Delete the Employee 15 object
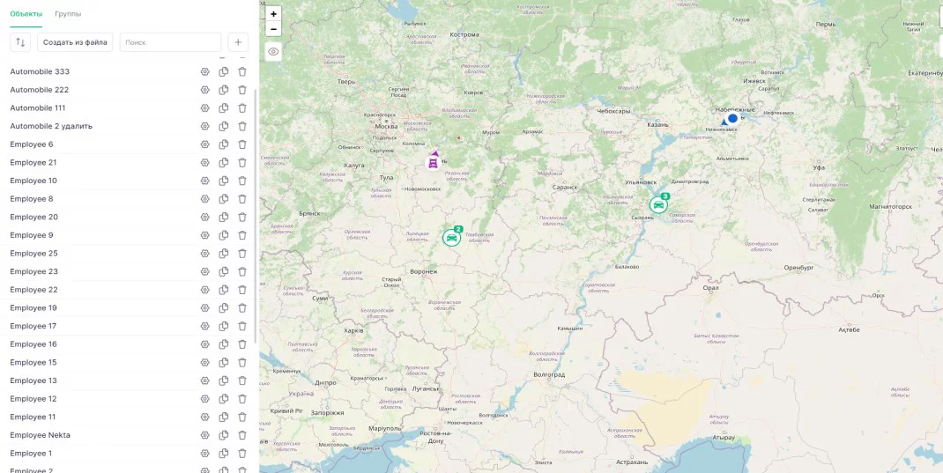 tap(242, 362)
